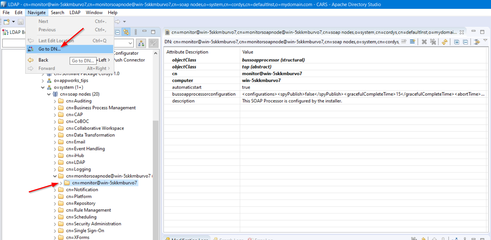The image size is (491, 240).
Task: Select cn=CAP folder in tree
Action: [74, 115]
